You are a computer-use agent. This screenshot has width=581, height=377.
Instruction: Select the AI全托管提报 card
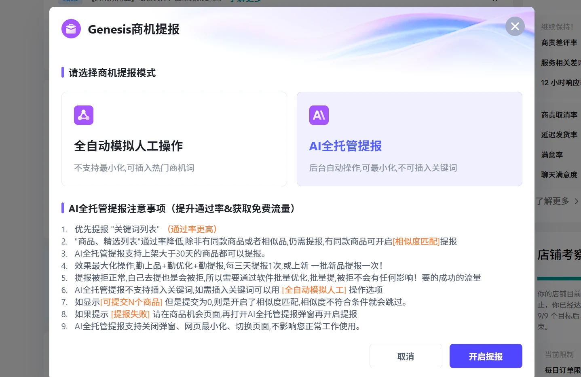coord(410,139)
